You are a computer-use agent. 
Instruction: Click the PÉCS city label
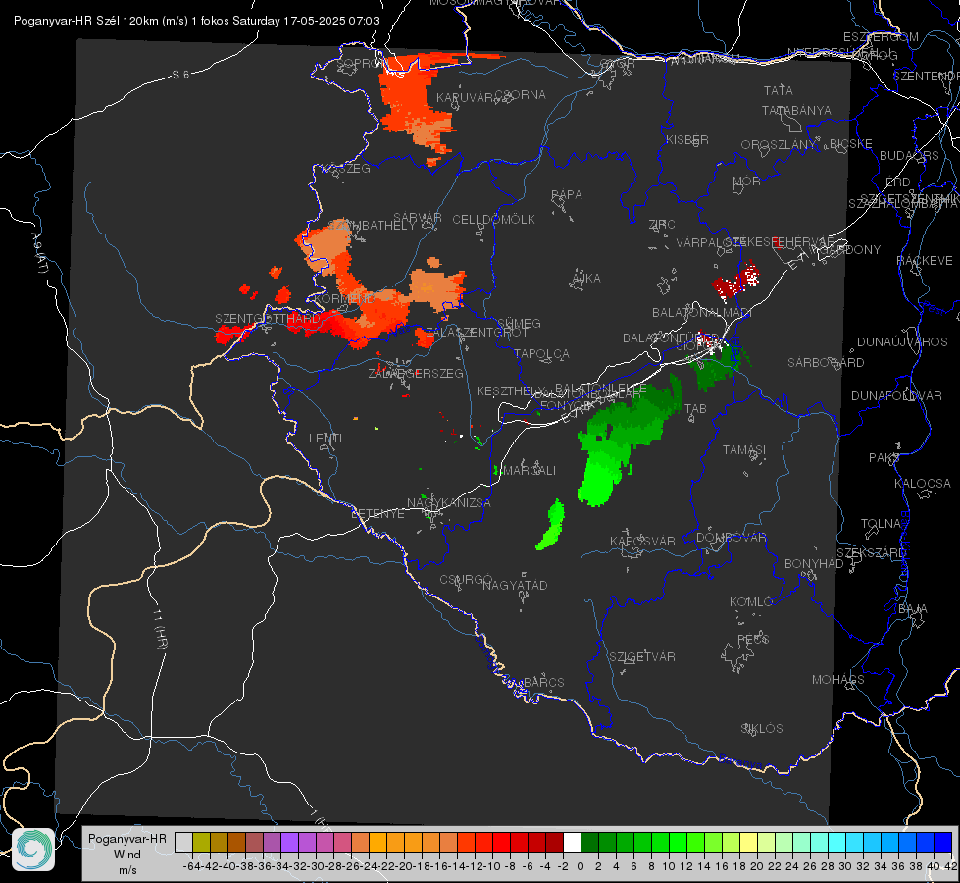point(752,639)
